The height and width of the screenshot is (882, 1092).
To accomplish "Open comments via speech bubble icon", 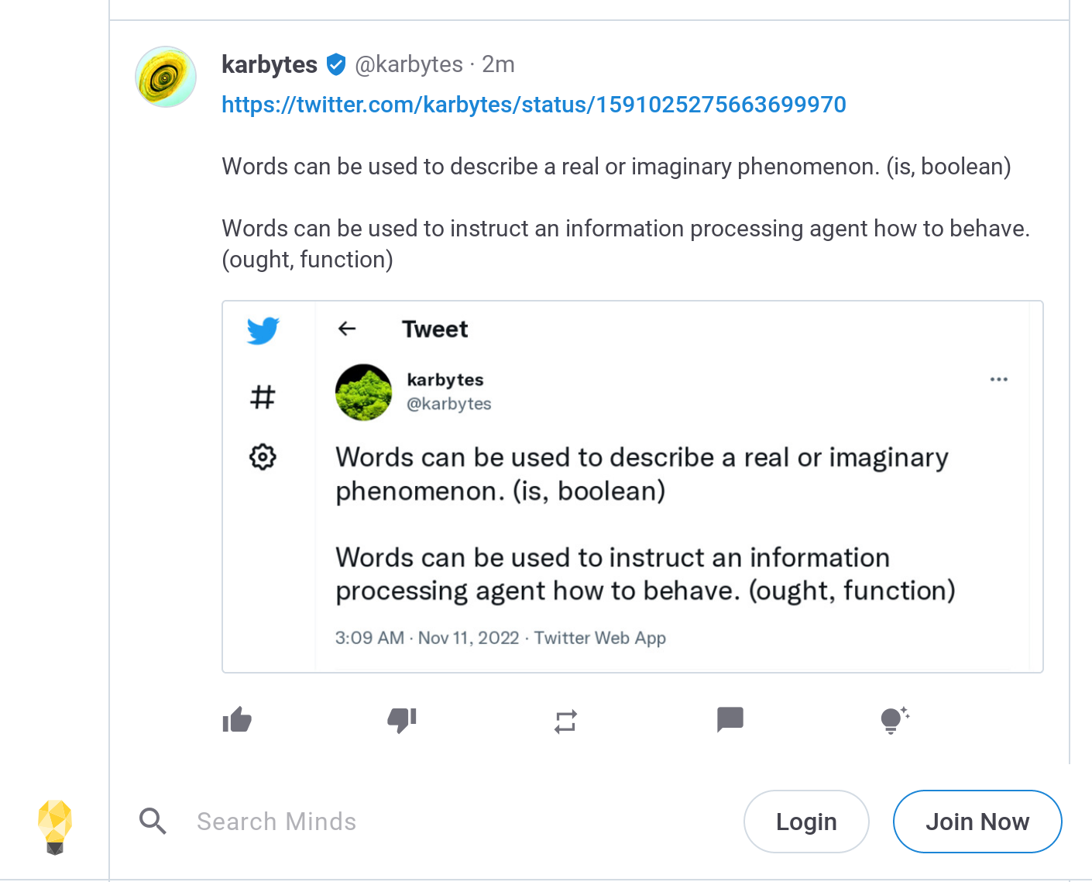I will coord(730,720).
